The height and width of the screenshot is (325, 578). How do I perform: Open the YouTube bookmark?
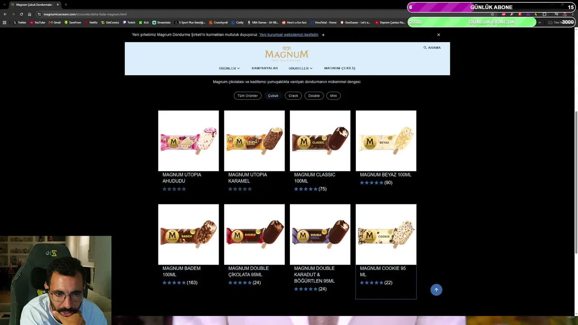[38, 23]
